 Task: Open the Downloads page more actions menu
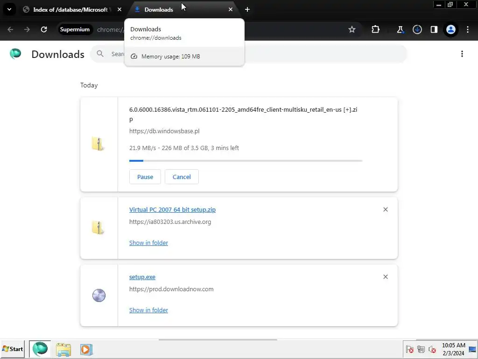coord(462,54)
